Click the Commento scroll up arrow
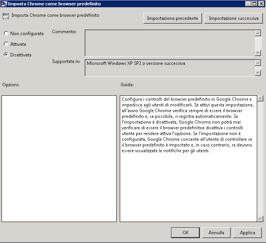The width and height of the screenshot is (266, 243). click(x=258, y=33)
